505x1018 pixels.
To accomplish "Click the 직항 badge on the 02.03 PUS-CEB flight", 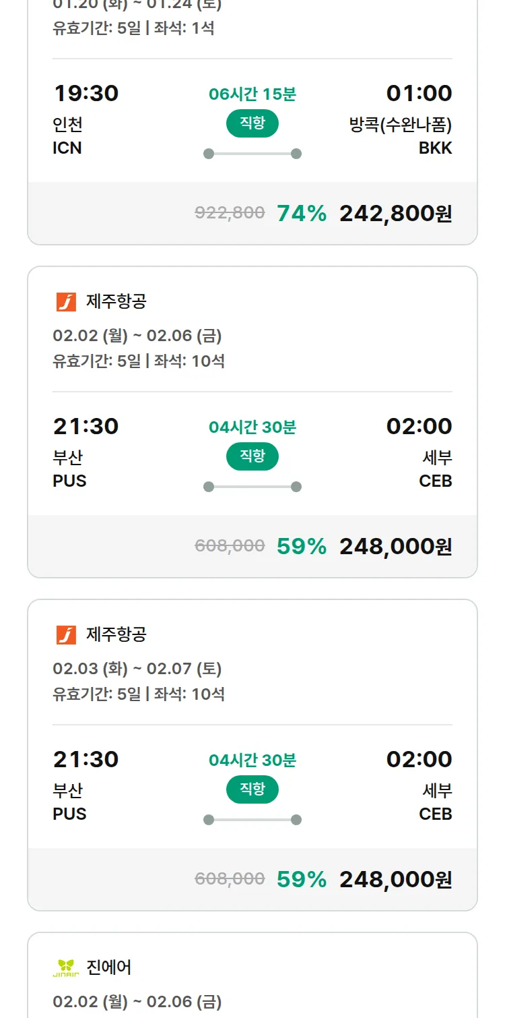I will point(252,789).
